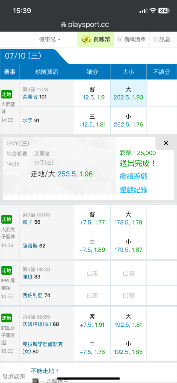Open the 購牌清單 tab
This screenshot has width=177, height=383.
(132, 39)
